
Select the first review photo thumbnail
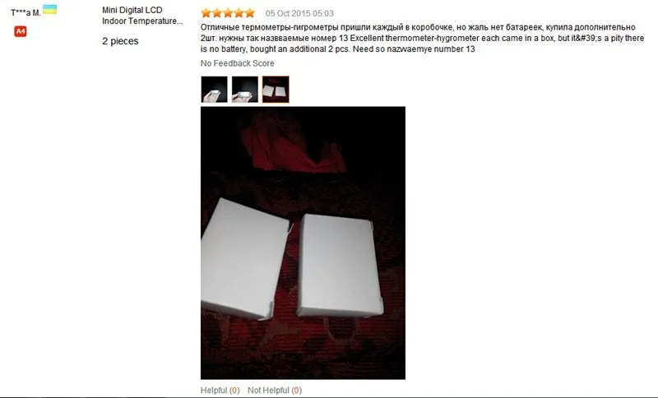[214, 90]
